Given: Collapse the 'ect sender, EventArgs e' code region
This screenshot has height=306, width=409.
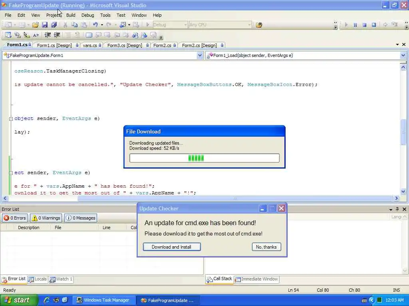Looking at the screenshot, I should (11, 173).
